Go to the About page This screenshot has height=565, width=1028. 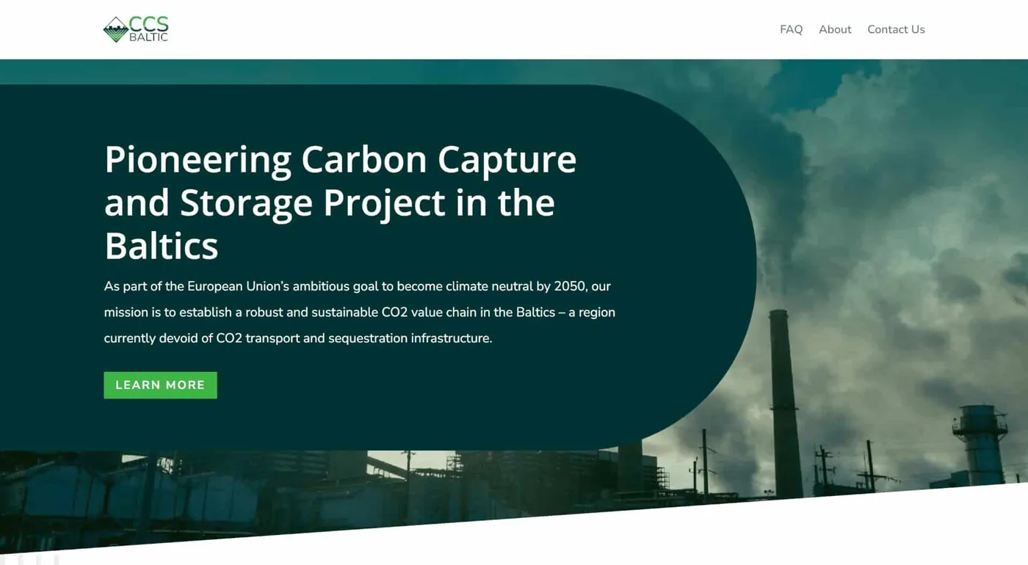835,29
